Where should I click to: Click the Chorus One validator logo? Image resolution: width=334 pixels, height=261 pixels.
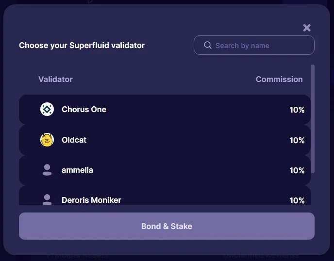click(x=47, y=109)
